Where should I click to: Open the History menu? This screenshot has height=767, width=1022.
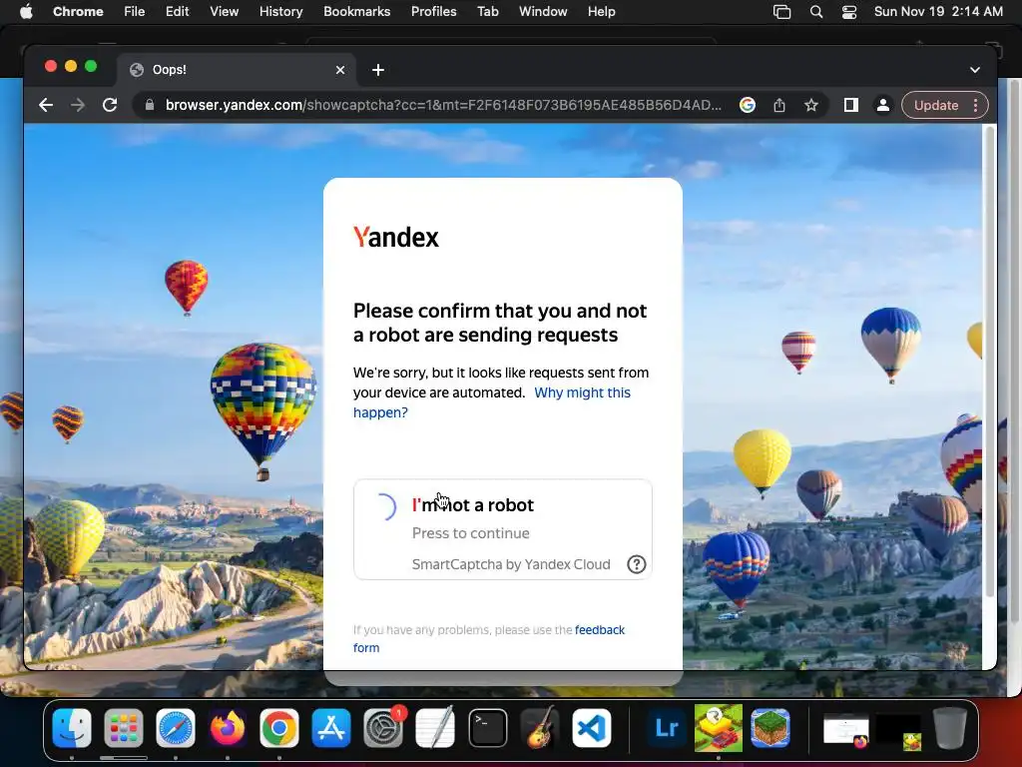pos(280,12)
